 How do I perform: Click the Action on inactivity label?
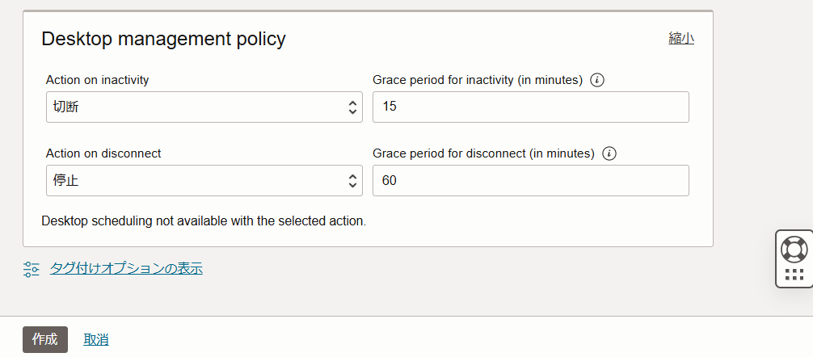point(97,80)
